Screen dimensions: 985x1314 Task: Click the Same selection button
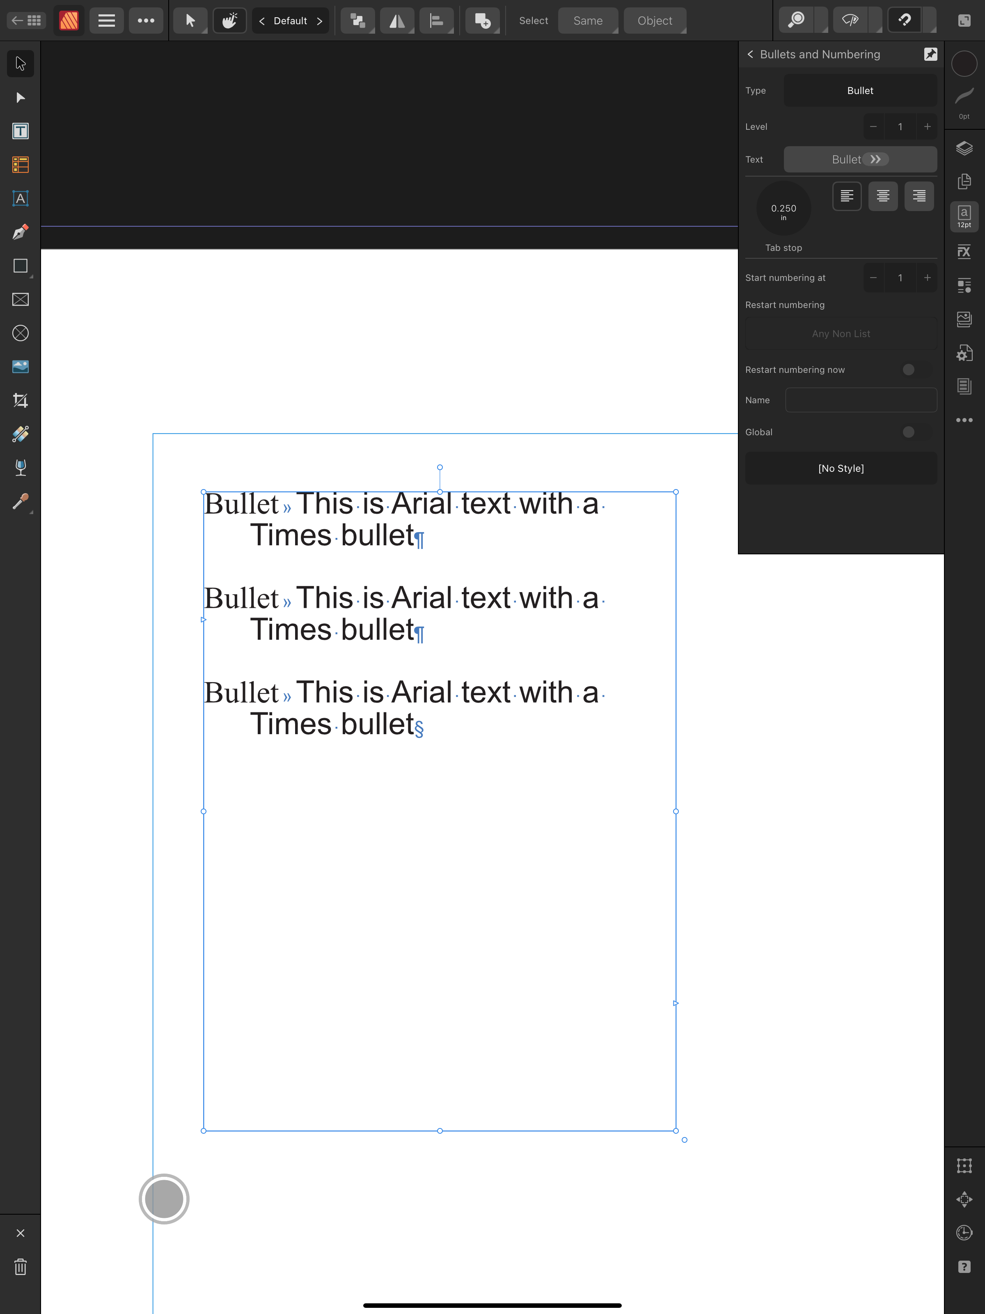[x=588, y=21]
